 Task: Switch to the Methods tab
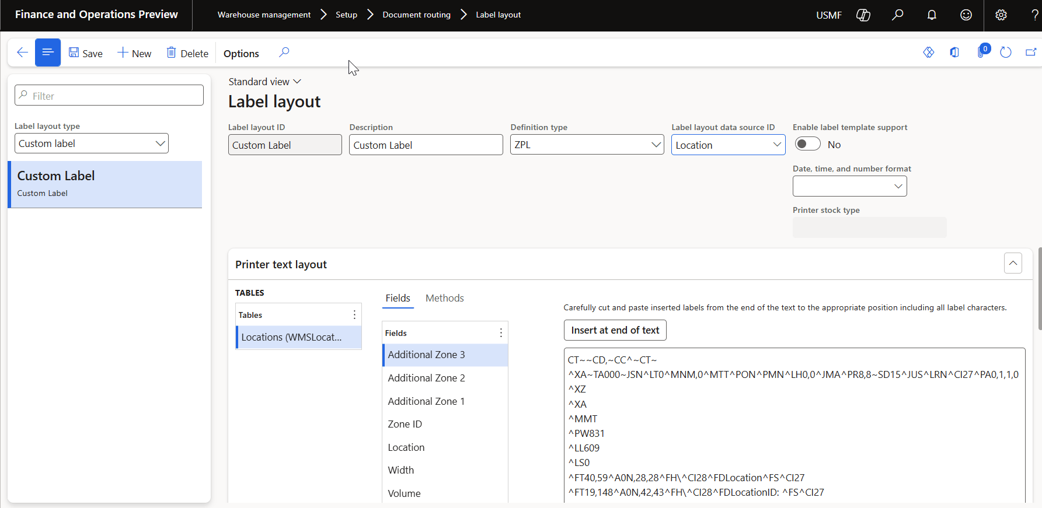[x=444, y=298]
